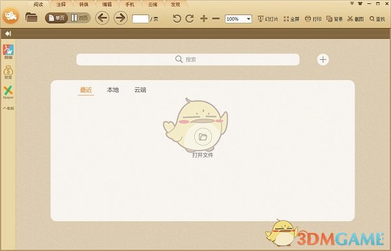Open the 手机 tab
Image resolution: width=391 pixels, height=251 pixels.
pyautogui.click(x=130, y=5)
